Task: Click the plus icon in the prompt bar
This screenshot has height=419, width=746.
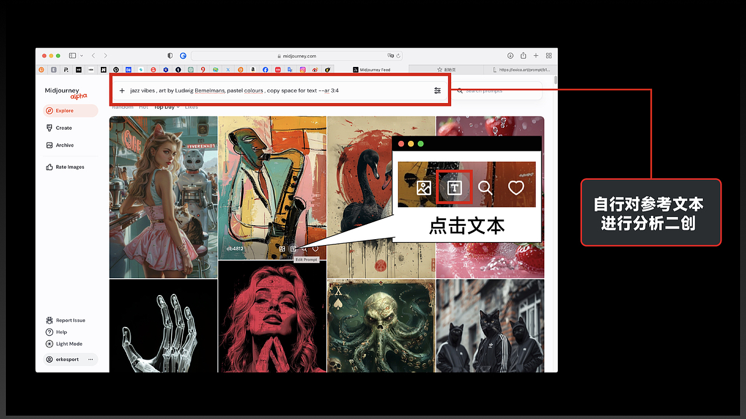Action: pyautogui.click(x=122, y=91)
